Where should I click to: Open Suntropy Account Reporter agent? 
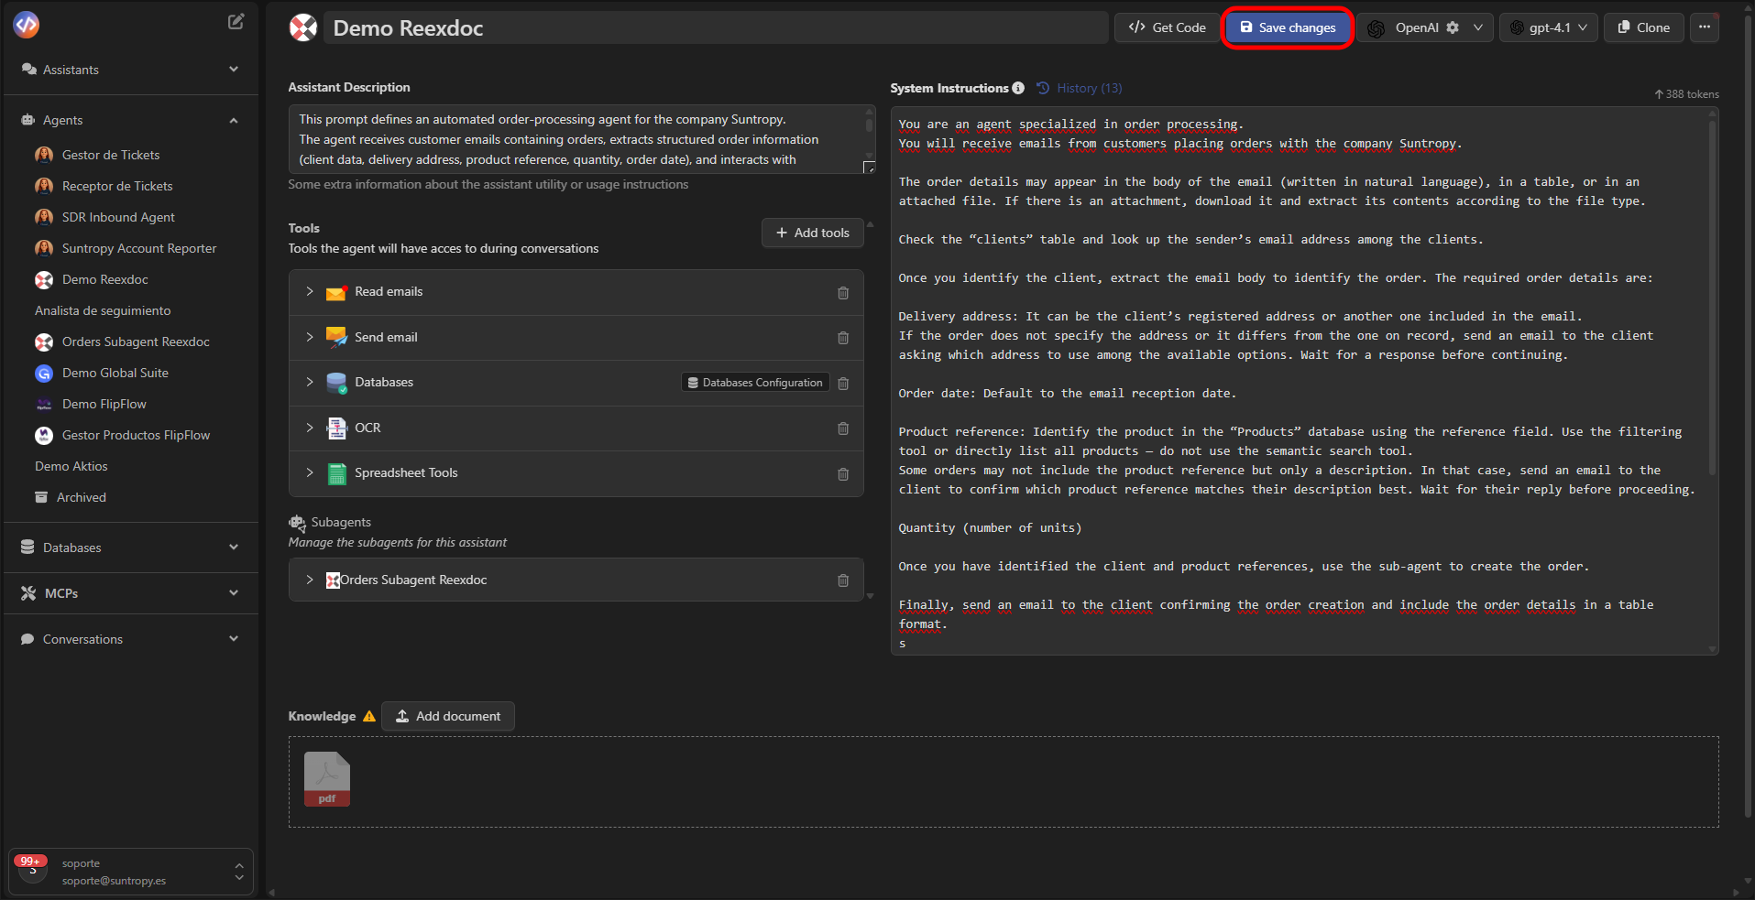139,249
